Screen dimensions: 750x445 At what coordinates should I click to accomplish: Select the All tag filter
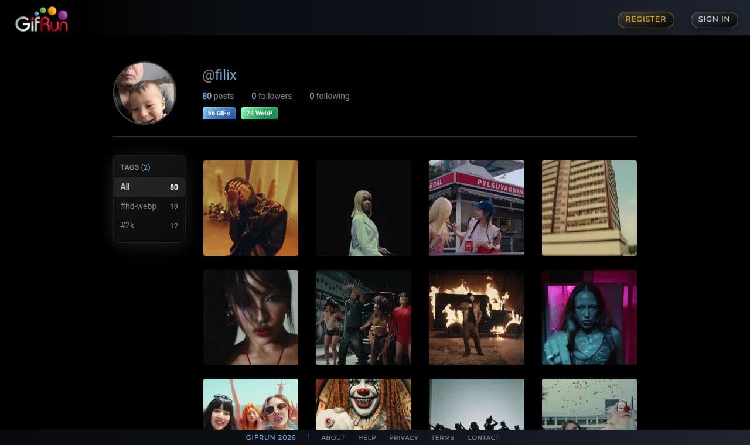[x=149, y=187]
